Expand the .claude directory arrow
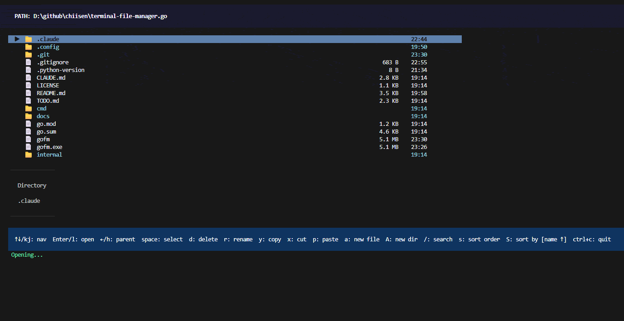624x321 pixels. click(17, 39)
